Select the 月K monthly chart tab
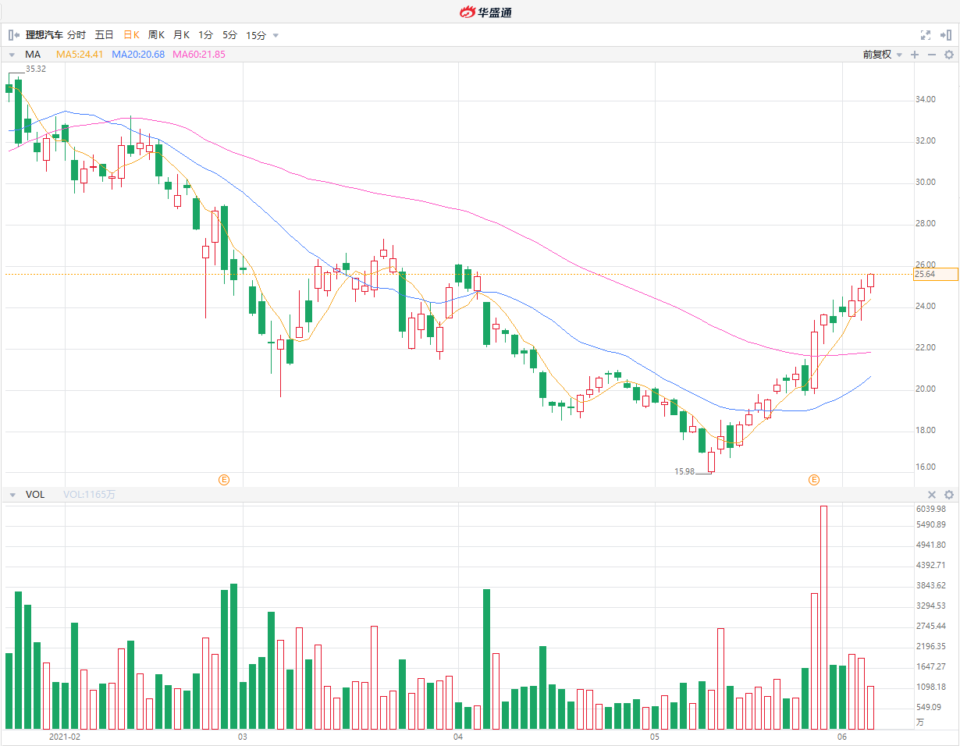This screenshot has height=746, width=960. pyautogui.click(x=181, y=35)
